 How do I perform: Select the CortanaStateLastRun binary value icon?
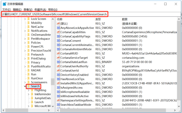pos(58,62)
